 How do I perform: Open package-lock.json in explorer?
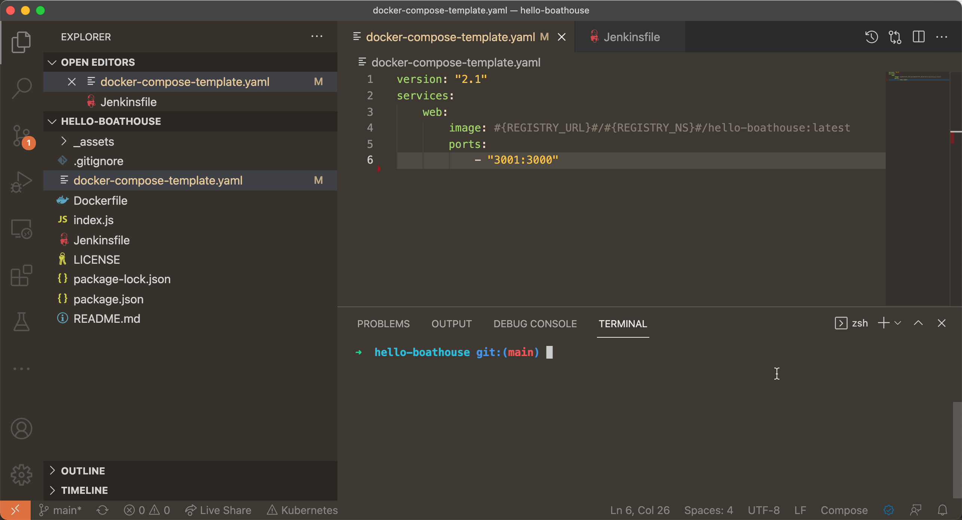click(x=190, y=279)
